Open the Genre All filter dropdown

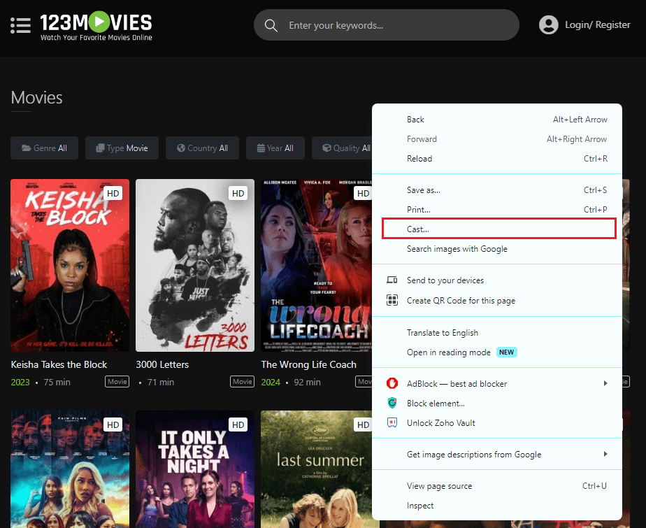coord(44,148)
